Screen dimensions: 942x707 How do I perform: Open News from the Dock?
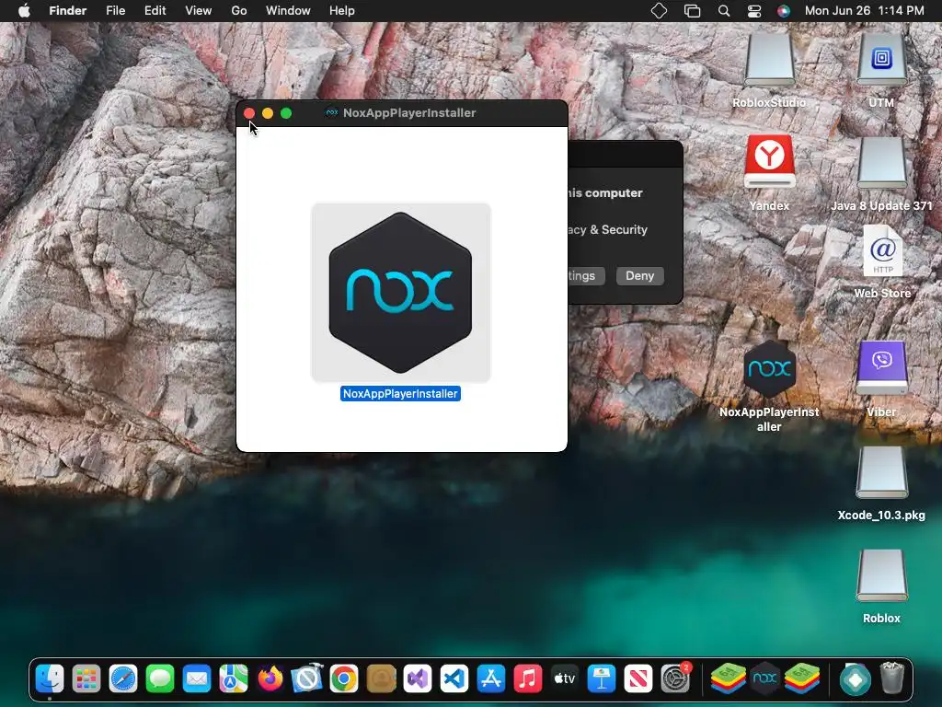[x=638, y=679]
